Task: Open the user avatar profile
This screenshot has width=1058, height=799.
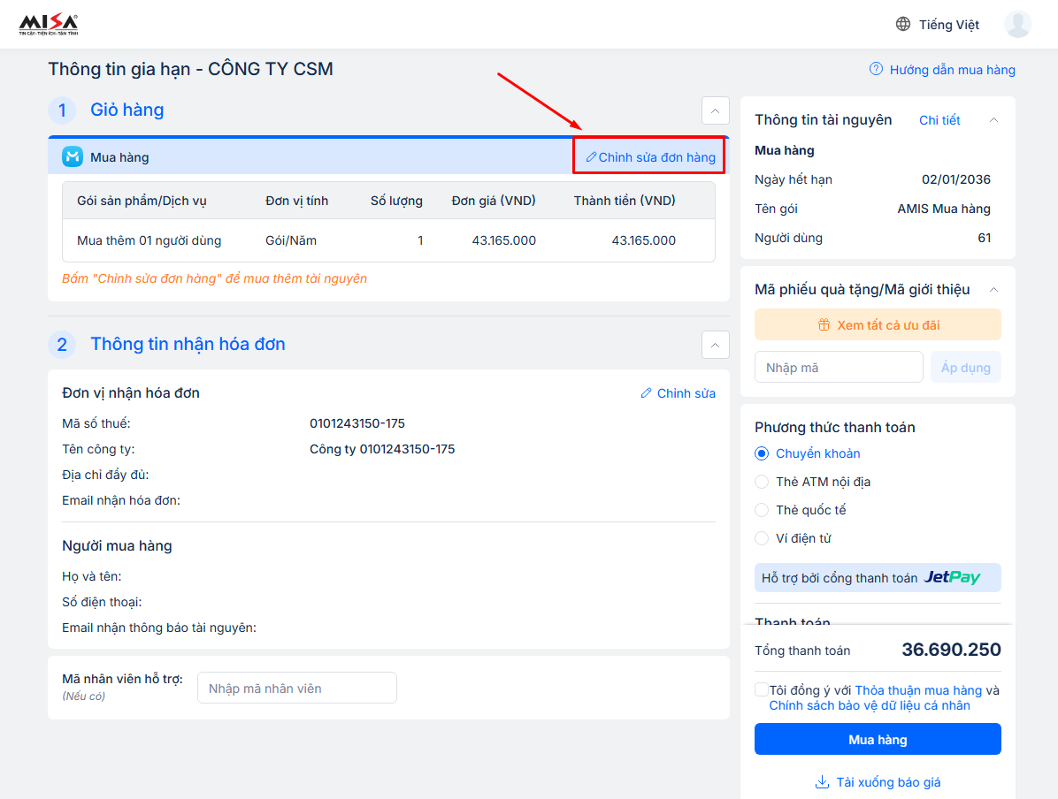Action: point(1017,24)
